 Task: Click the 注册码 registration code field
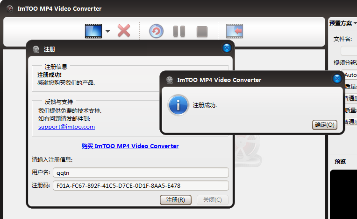tap(140, 185)
